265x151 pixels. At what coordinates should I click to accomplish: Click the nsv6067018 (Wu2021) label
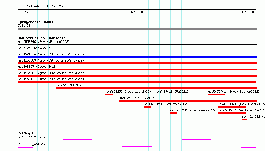pos(172,92)
